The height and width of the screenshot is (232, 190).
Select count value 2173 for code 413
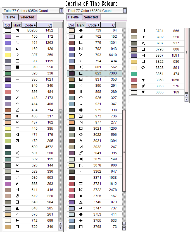(49, 98)
